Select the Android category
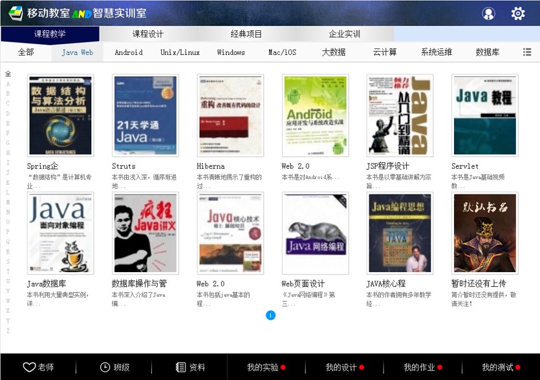 [x=129, y=52]
